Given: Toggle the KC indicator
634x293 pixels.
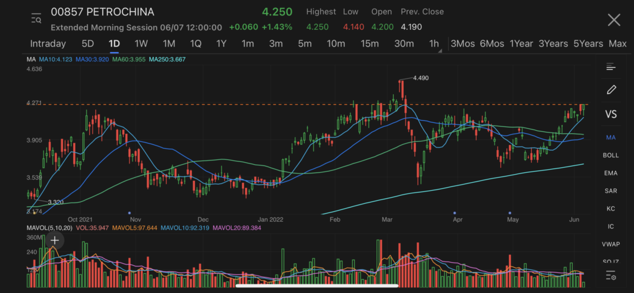Looking at the screenshot, I should (x=610, y=209).
